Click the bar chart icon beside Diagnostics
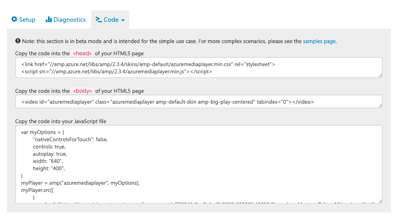 (x=49, y=19)
